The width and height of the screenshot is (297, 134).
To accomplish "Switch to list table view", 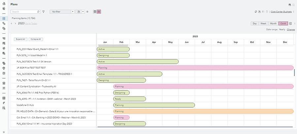I will (95, 12).
